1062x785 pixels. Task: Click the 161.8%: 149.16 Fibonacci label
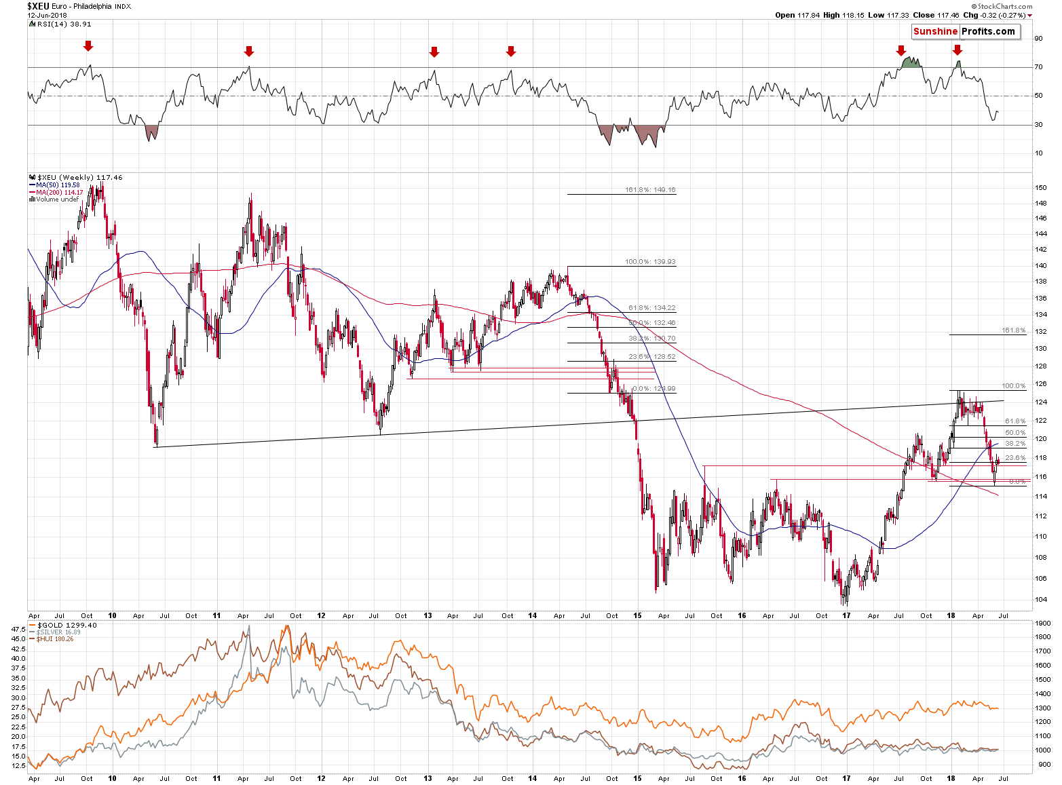point(650,190)
